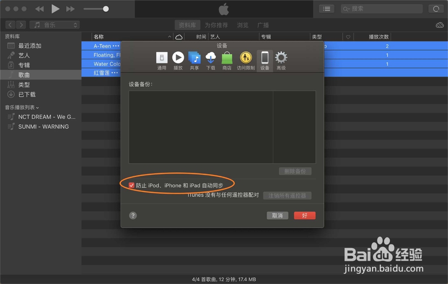448x284 pixels.
Task: Open the Downloads (下载) preferences tab
Action: 211,61
